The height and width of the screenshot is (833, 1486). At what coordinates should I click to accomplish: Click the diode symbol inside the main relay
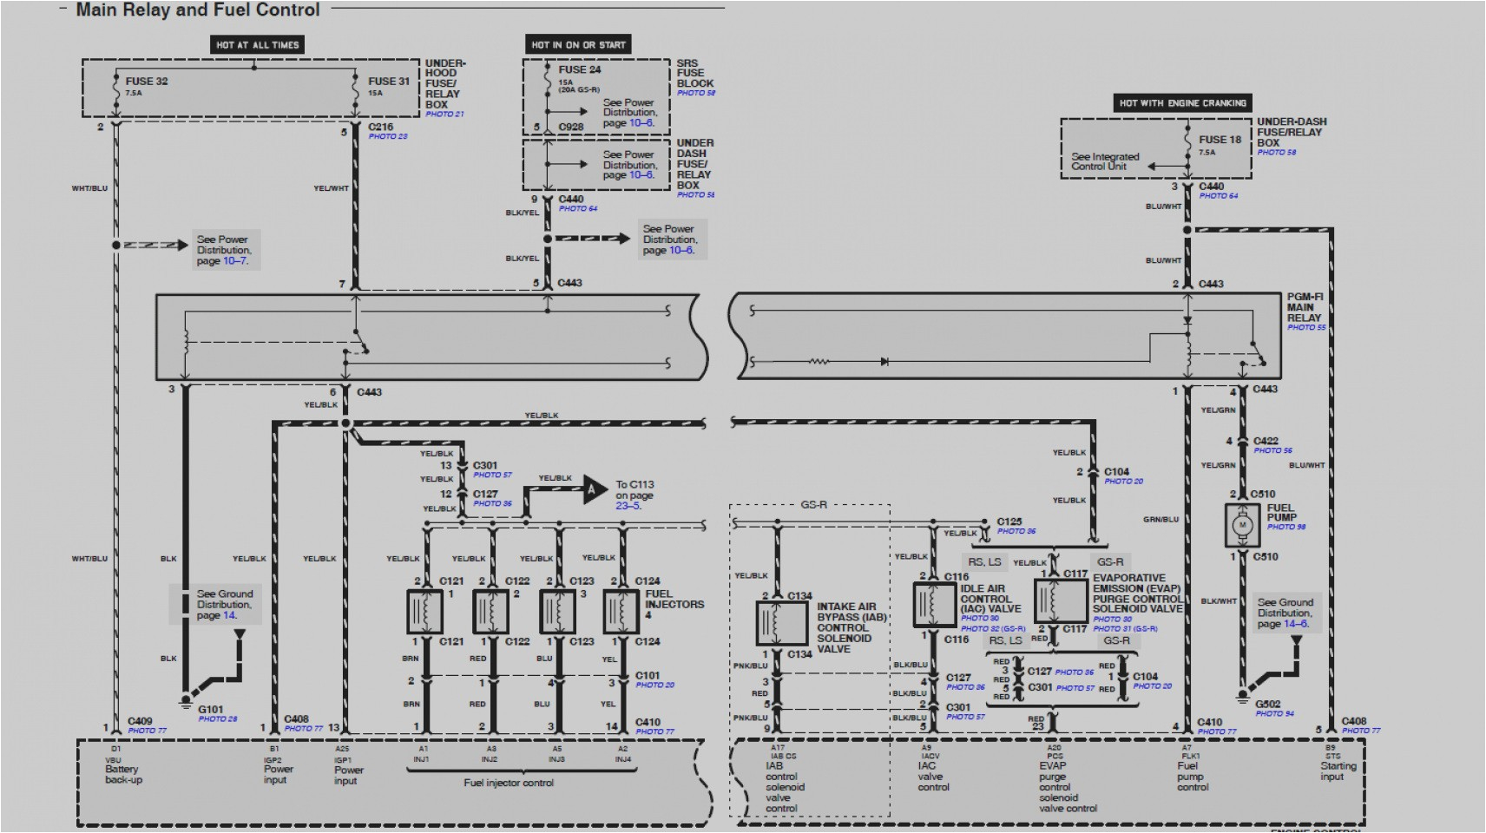point(884,361)
